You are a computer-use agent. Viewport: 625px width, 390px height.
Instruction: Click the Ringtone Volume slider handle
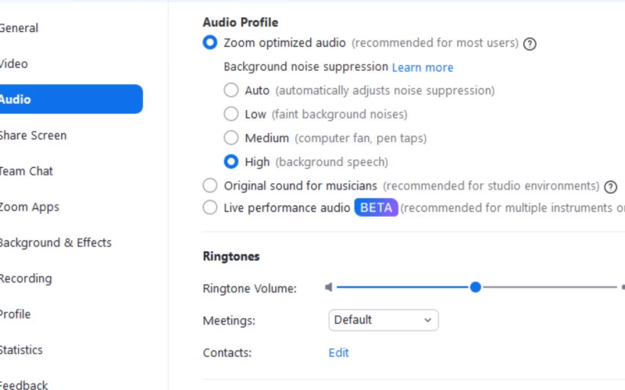475,287
